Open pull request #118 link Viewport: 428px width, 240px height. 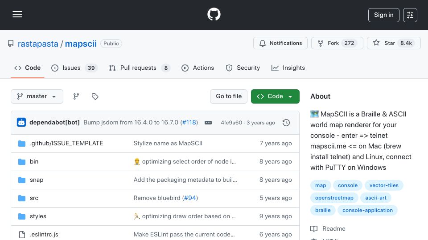[x=189, y=123]
